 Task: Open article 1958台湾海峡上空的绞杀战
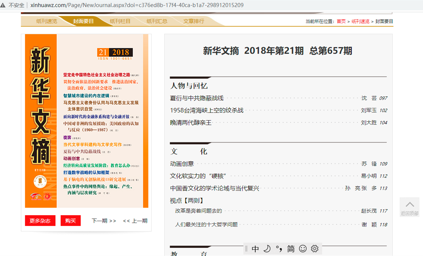[x=206, y=110]
